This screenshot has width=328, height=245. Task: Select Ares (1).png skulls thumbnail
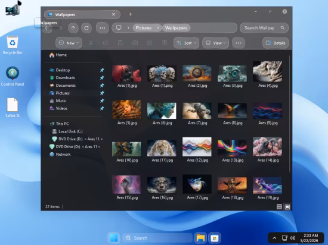(162, 76)
